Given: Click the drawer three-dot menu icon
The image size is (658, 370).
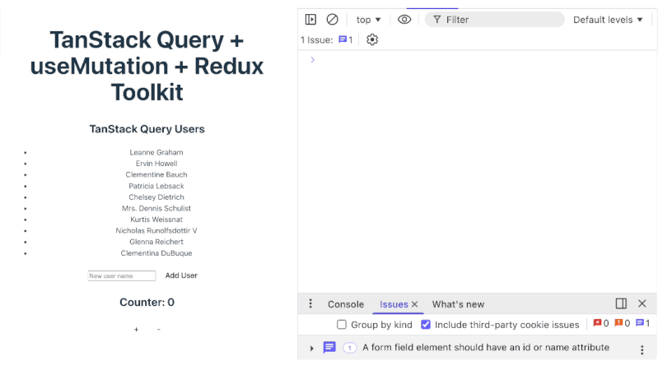Looking at the screenshot, I should tap(310, 304).
